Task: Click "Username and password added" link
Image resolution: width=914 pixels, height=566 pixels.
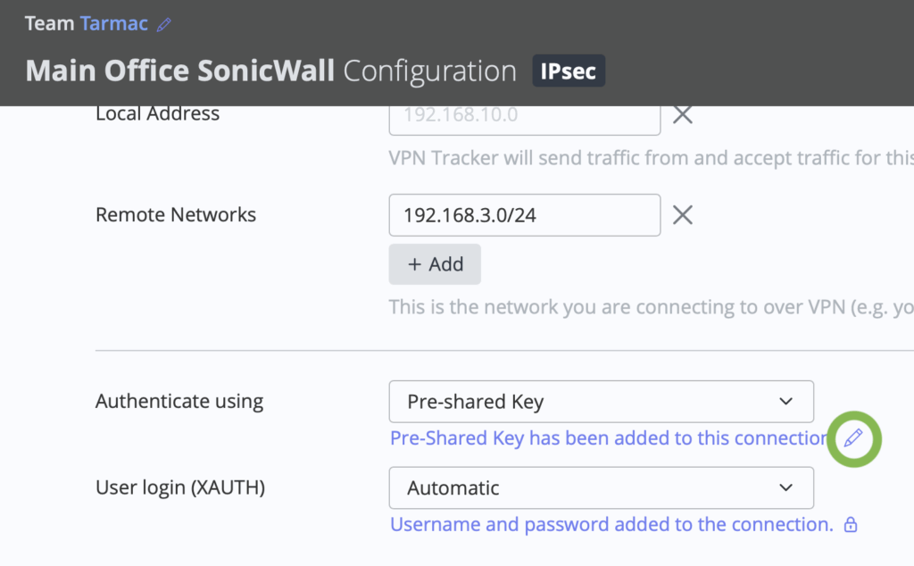Action: pyautogui.click(x=611, y=525)
